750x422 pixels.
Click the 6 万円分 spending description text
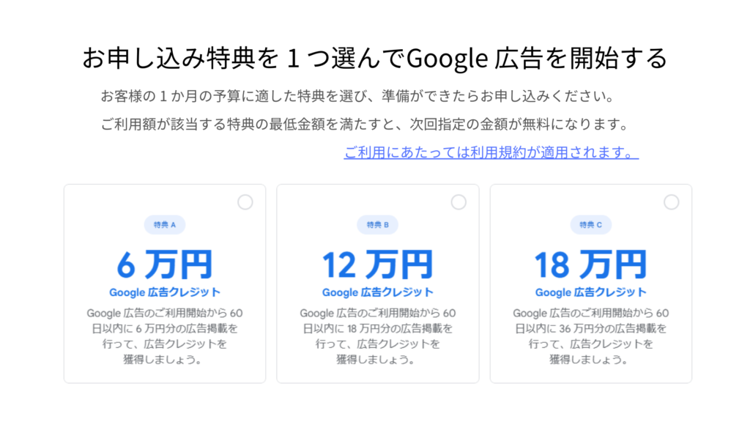(x=165, y=328)
